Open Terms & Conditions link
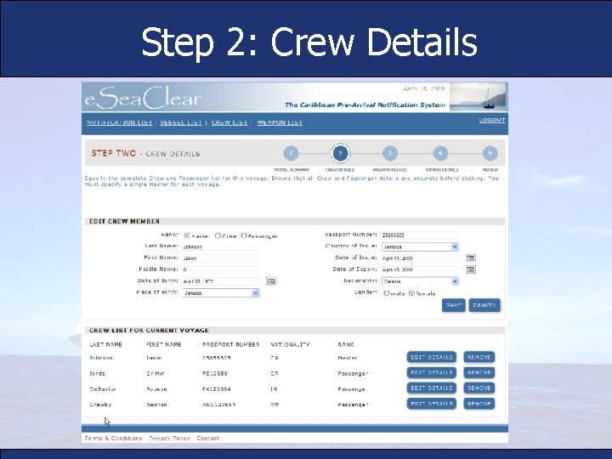This screenshot has height=459, width=612. pos(113,439)
